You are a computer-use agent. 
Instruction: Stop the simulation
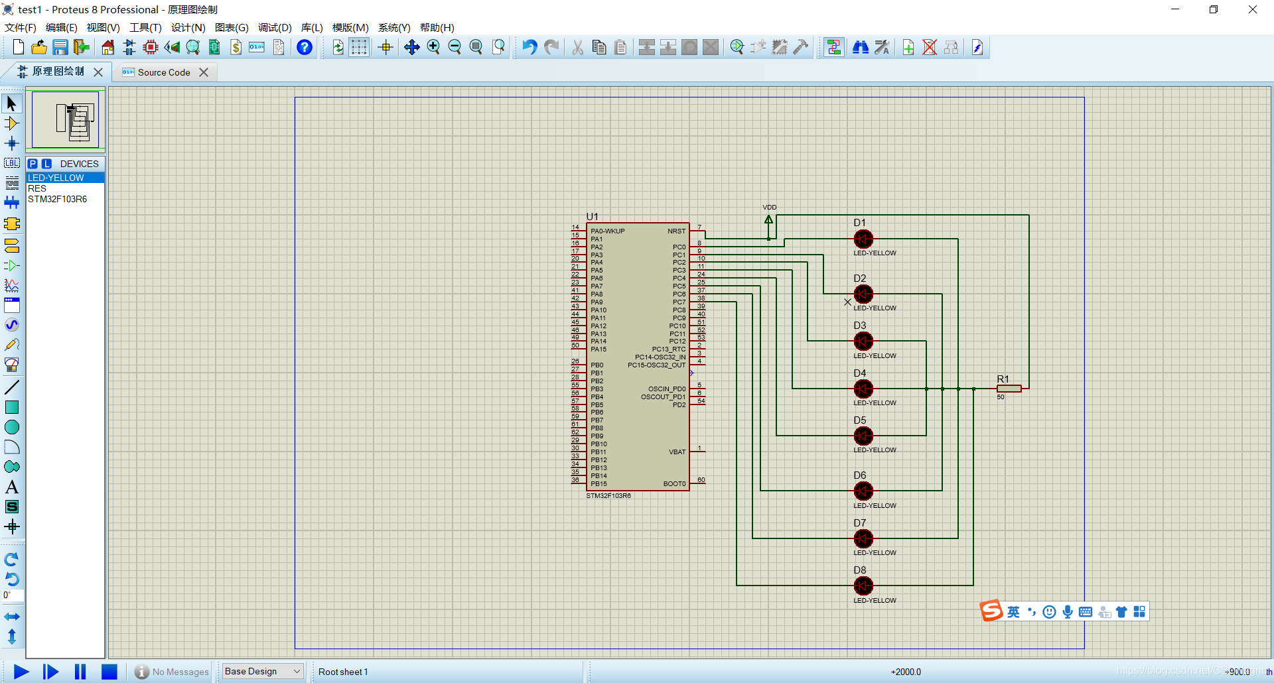point(109,672)
